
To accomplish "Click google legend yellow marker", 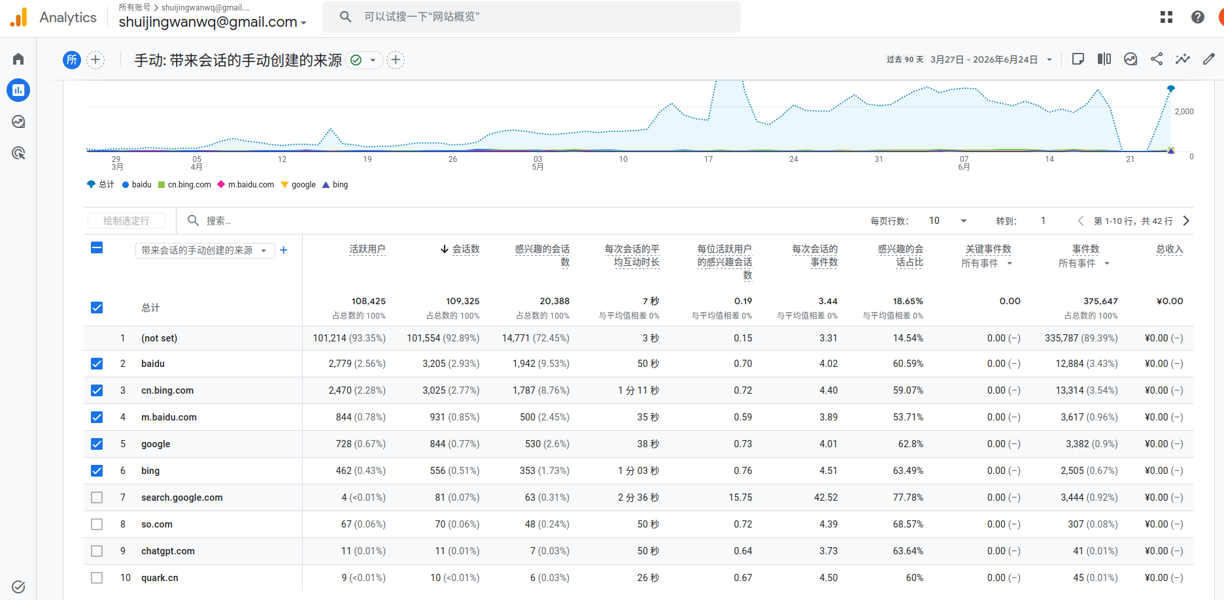I will [x=284, y=185].
